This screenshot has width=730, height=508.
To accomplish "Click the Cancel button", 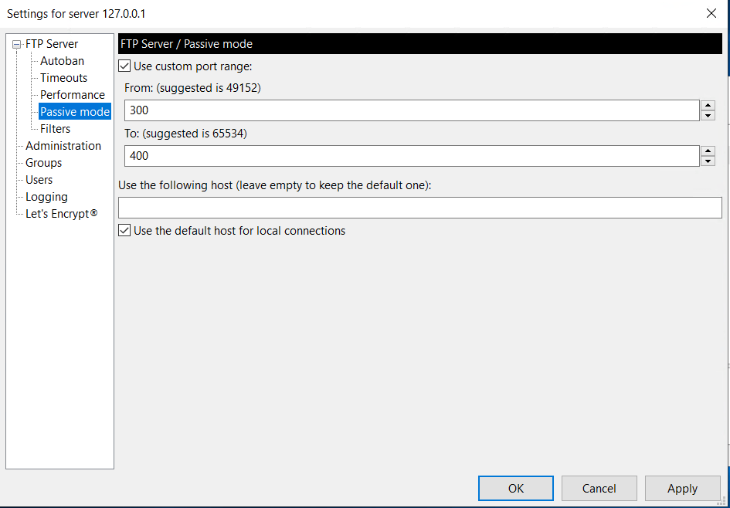I will coord(599,488).
